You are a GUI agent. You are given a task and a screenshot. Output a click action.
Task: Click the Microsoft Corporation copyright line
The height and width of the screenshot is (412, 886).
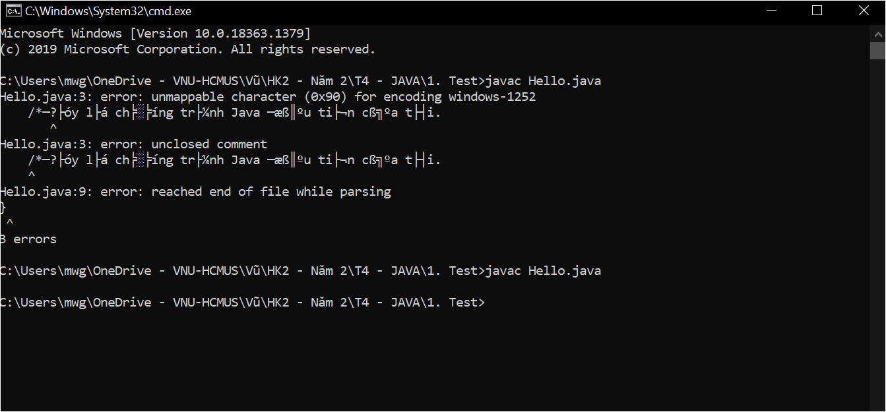click(x=187, y=49)
